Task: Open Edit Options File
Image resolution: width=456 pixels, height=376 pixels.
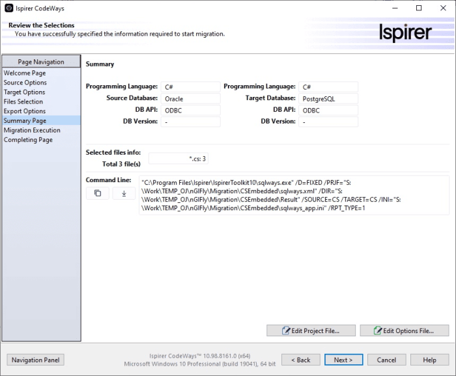Action: coord(404,330)
